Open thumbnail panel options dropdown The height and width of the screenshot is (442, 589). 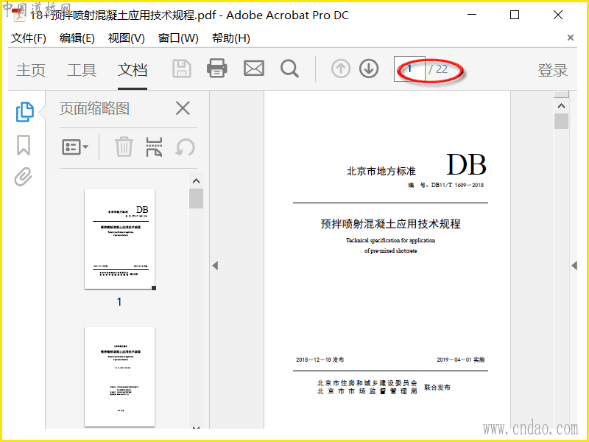click(x=75, y=147)
